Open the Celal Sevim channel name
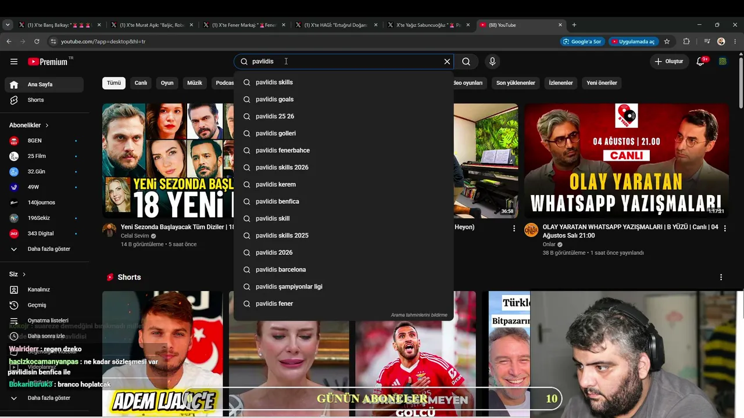The height and width of the screenshot is (418, 744). click(135, 236)
